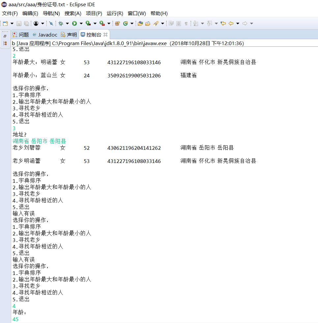
Task: Click the New Java Class icon
Action: click(125, 23)
